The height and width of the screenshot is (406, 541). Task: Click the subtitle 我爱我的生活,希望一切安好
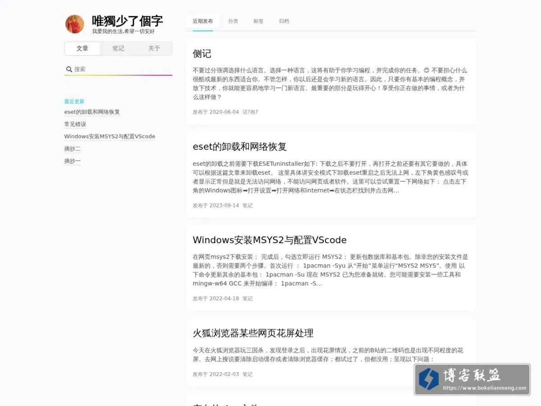pos(123,32)
